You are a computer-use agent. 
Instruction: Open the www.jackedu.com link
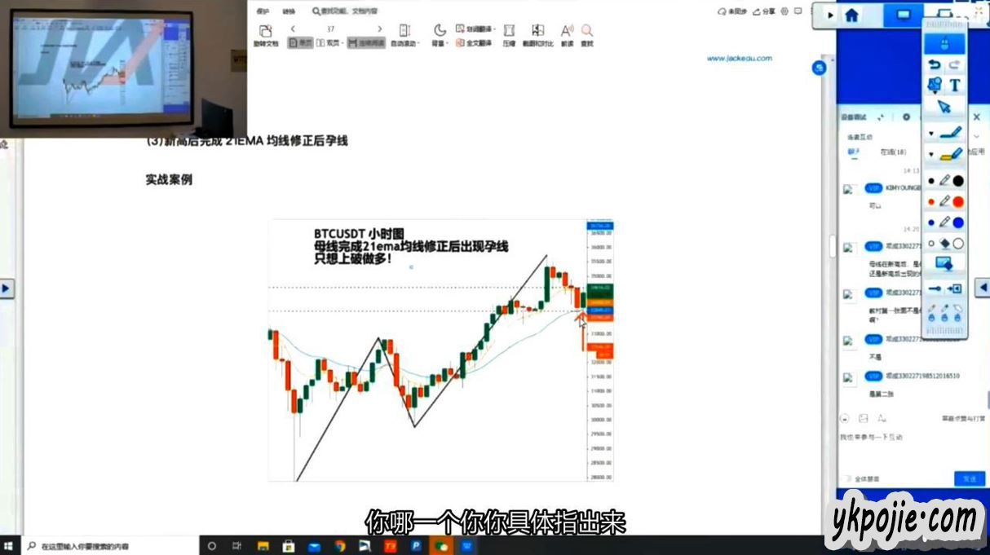coord(739,59)
